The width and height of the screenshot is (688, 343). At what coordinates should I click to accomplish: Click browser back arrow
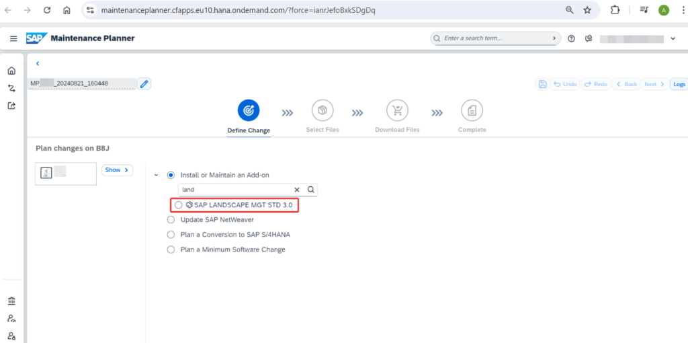click(8, 10)
